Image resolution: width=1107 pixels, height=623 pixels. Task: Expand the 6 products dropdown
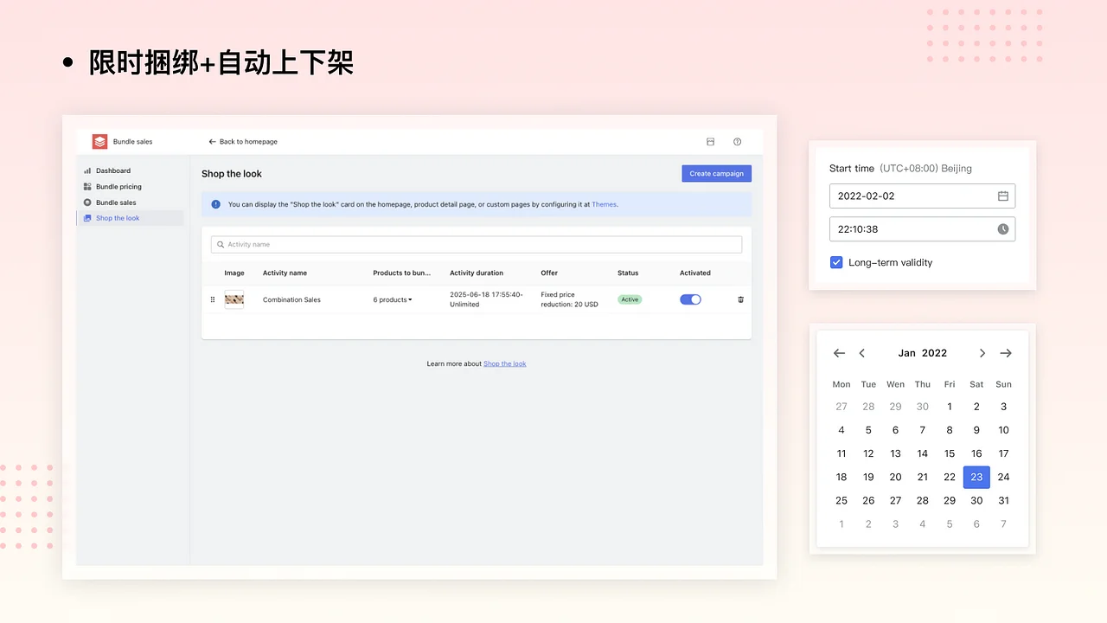pos(392,299)
